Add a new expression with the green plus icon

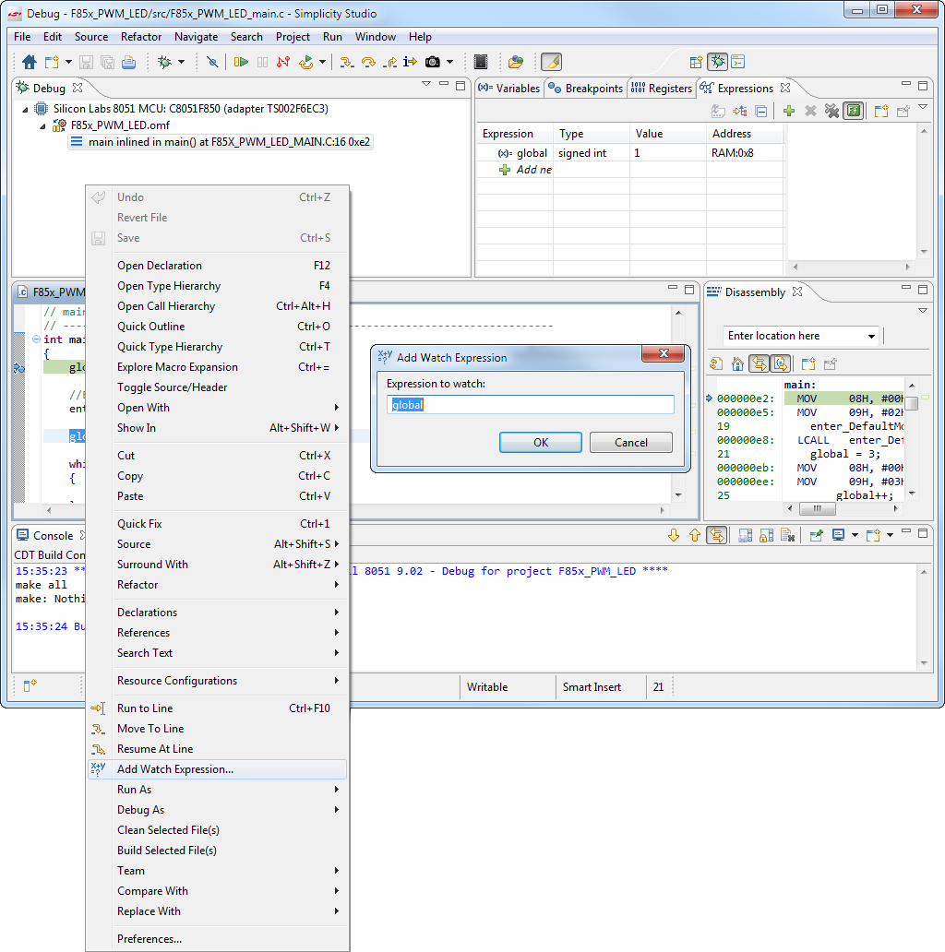tap(788, 111)
